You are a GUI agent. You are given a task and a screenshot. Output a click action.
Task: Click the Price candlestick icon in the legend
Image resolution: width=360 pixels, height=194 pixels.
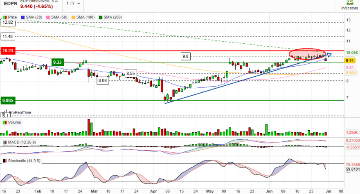(x=5, y=18)
